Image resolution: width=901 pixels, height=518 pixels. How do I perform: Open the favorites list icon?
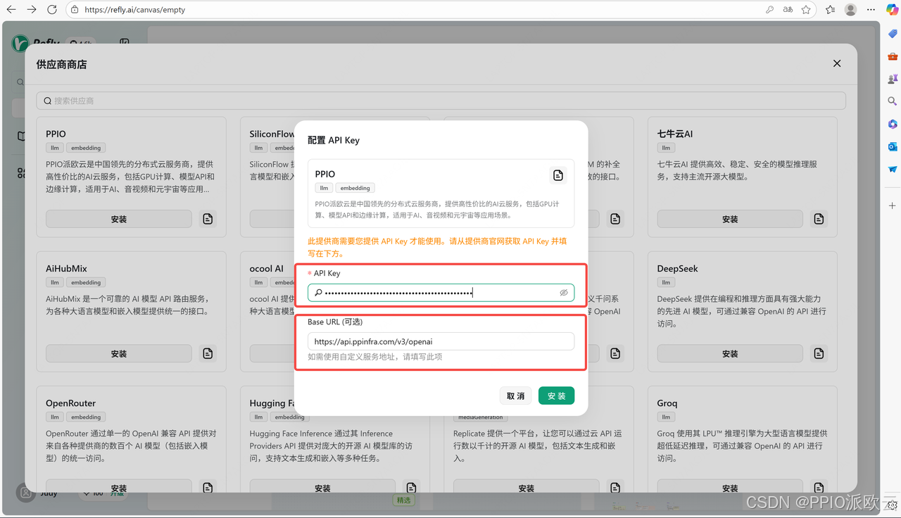[831, 10]
